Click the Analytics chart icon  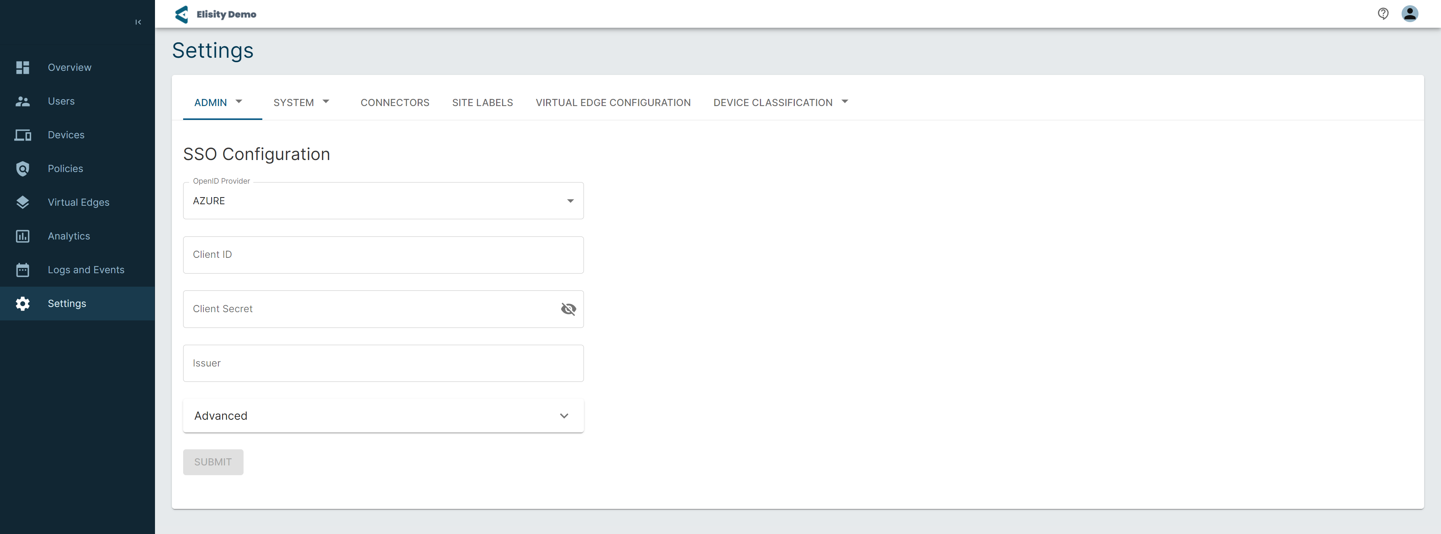[23, 236]
